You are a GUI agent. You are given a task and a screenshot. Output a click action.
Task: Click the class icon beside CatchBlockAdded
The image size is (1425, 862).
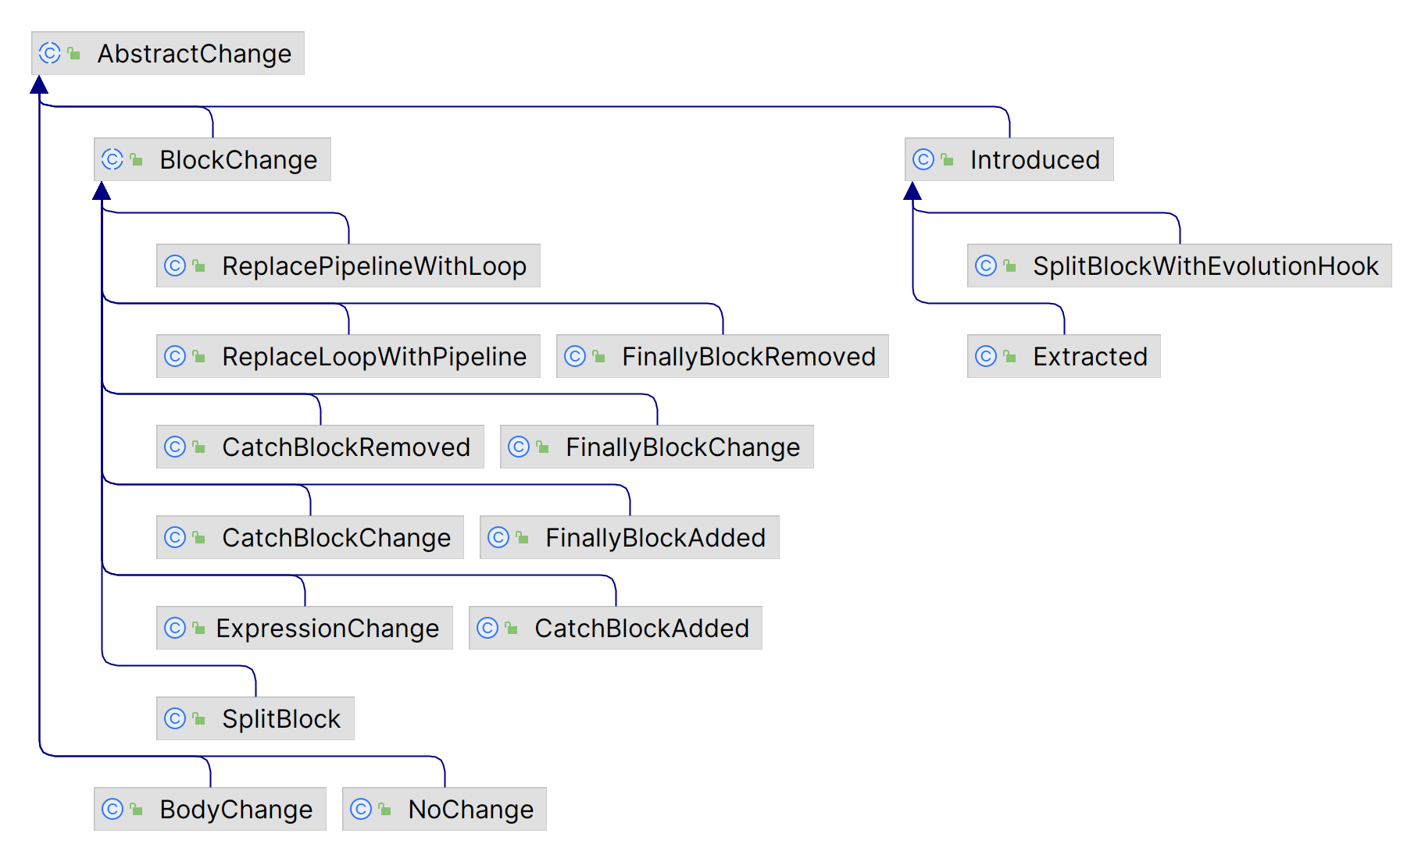point(487,628)
